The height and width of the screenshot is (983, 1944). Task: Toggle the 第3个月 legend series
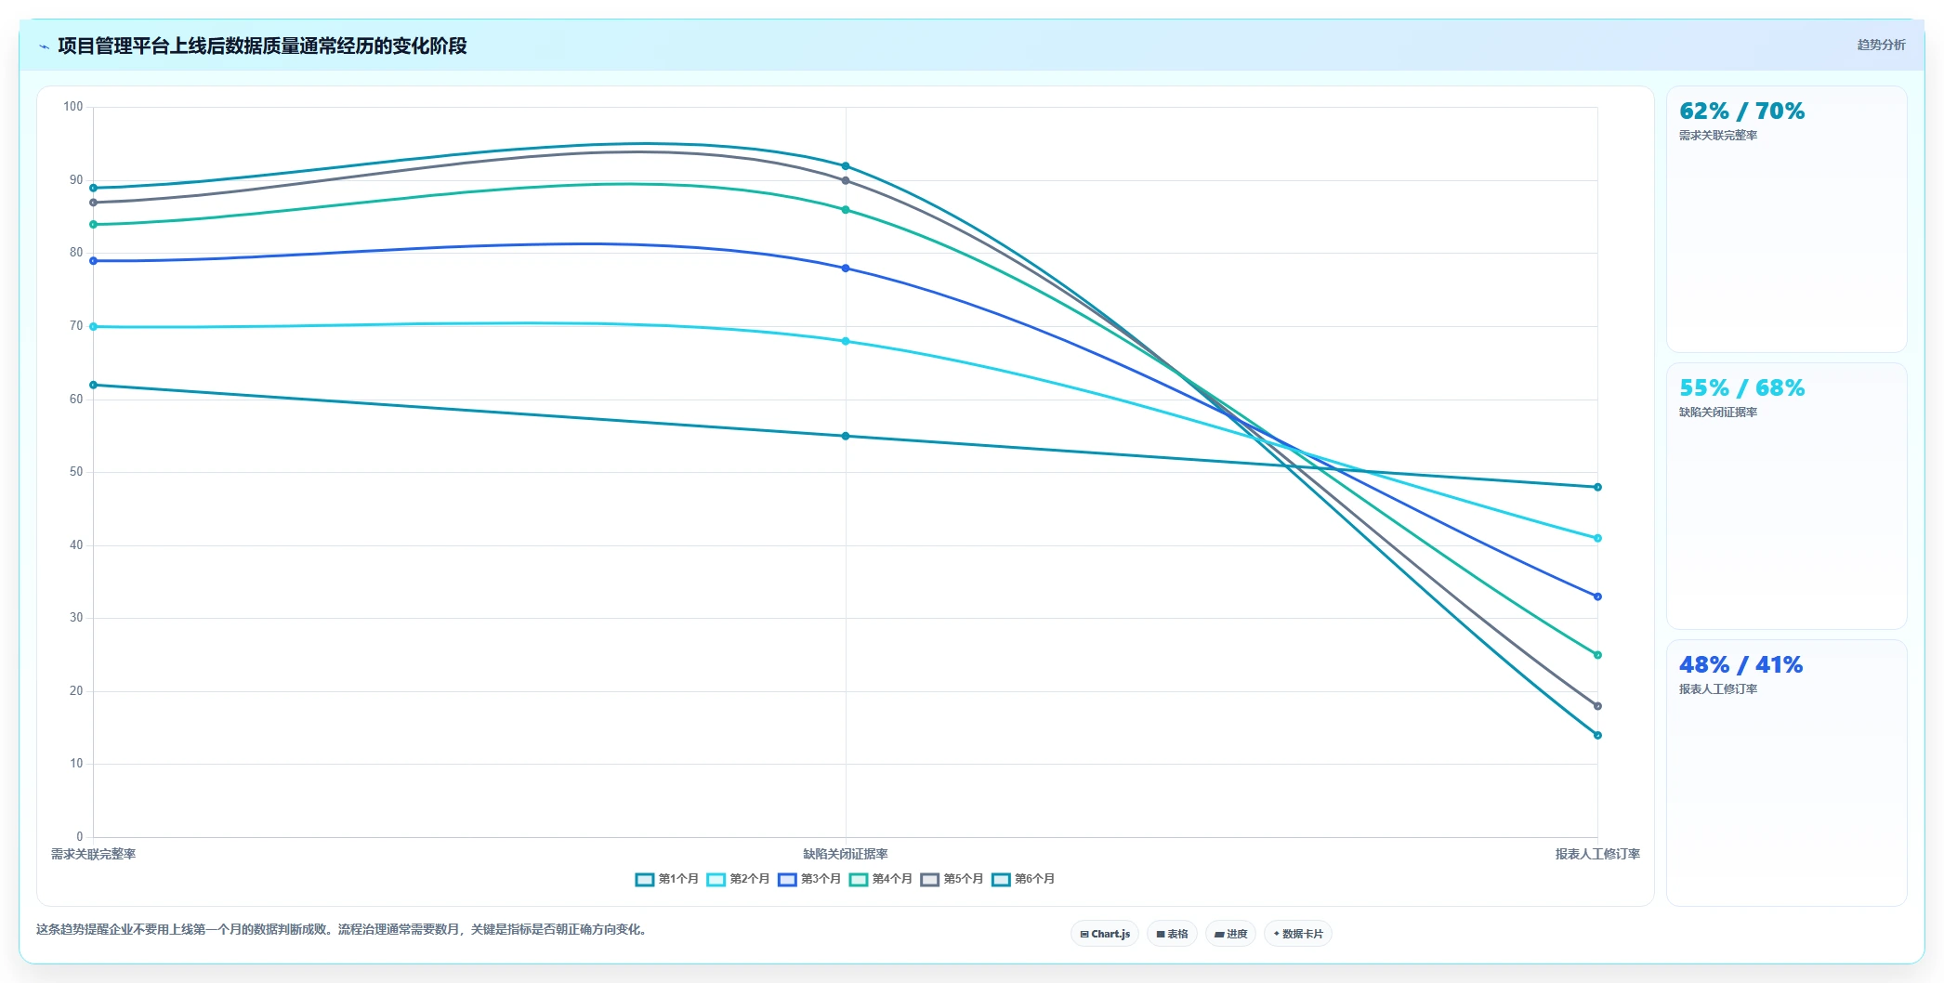point(809,879)
